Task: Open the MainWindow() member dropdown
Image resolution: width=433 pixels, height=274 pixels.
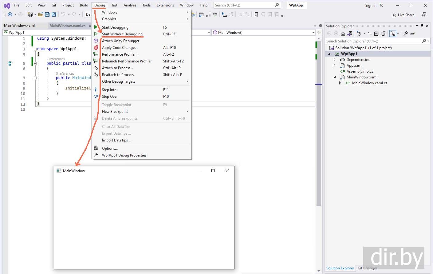Action: pos(313,33)
